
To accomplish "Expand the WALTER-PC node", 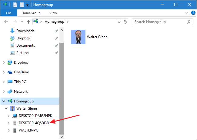I will point(8,130).
